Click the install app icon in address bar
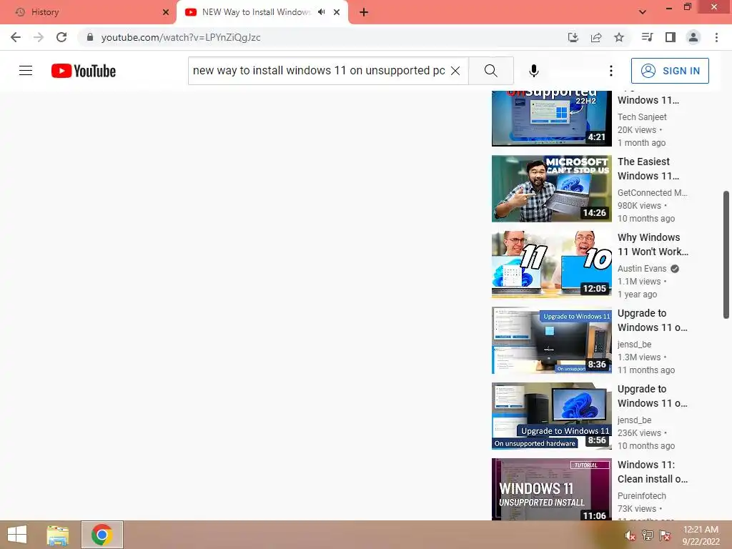This screenshot has width=732, height=549. (573, 37)
